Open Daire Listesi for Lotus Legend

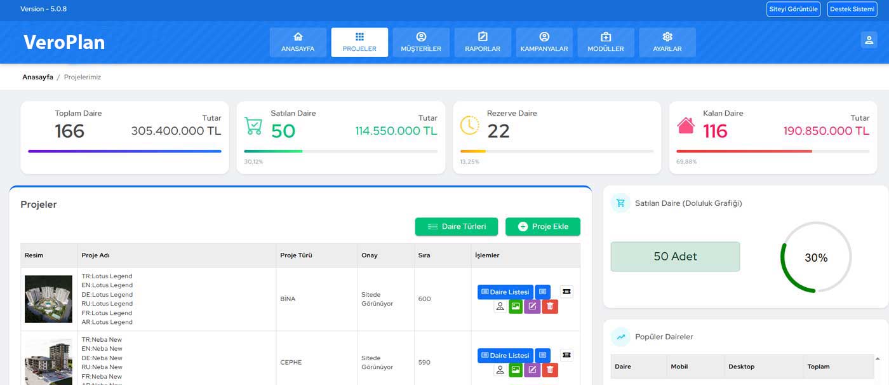point(505,292)
